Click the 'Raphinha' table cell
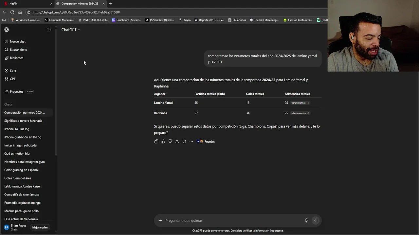This screenshot has width=419, height=235. click(161, 113)
